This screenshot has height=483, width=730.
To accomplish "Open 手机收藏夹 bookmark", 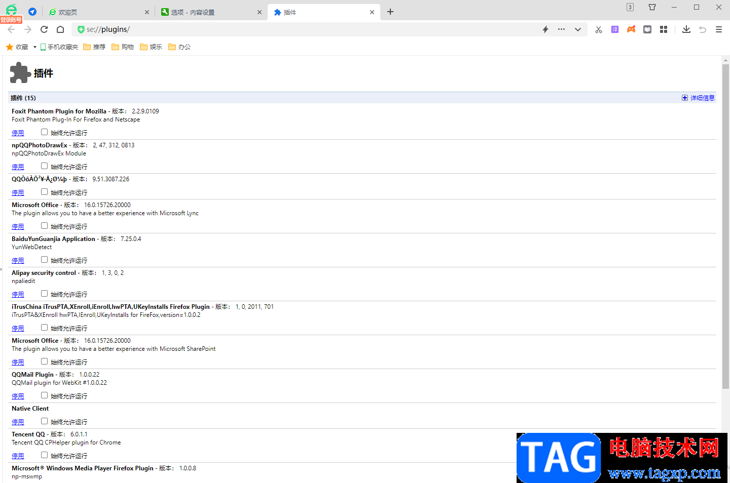I will [59, 47].
